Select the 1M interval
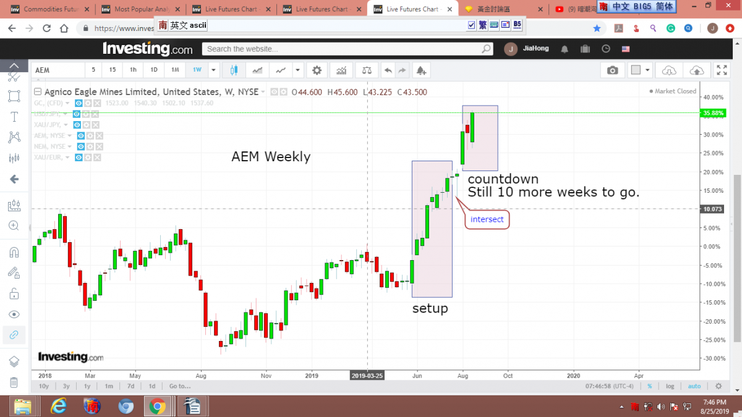This screenshot has width=742, height=417. tap(175, 70)
